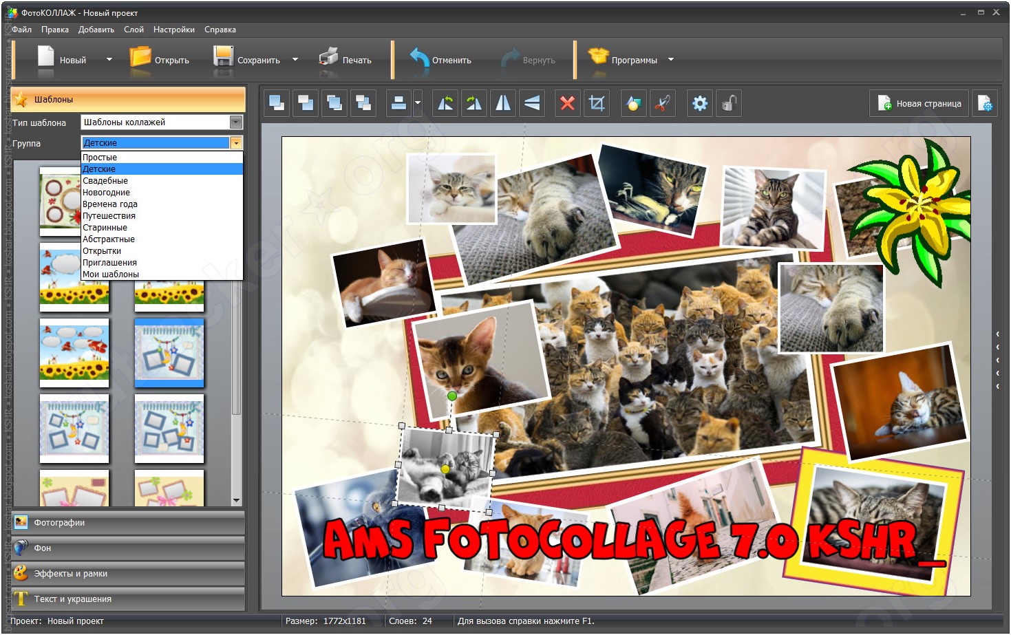This screenshot has height=635, width=1011.
Task: Click the green rotation handle of the selected photo
Action: tap(452, 396)
